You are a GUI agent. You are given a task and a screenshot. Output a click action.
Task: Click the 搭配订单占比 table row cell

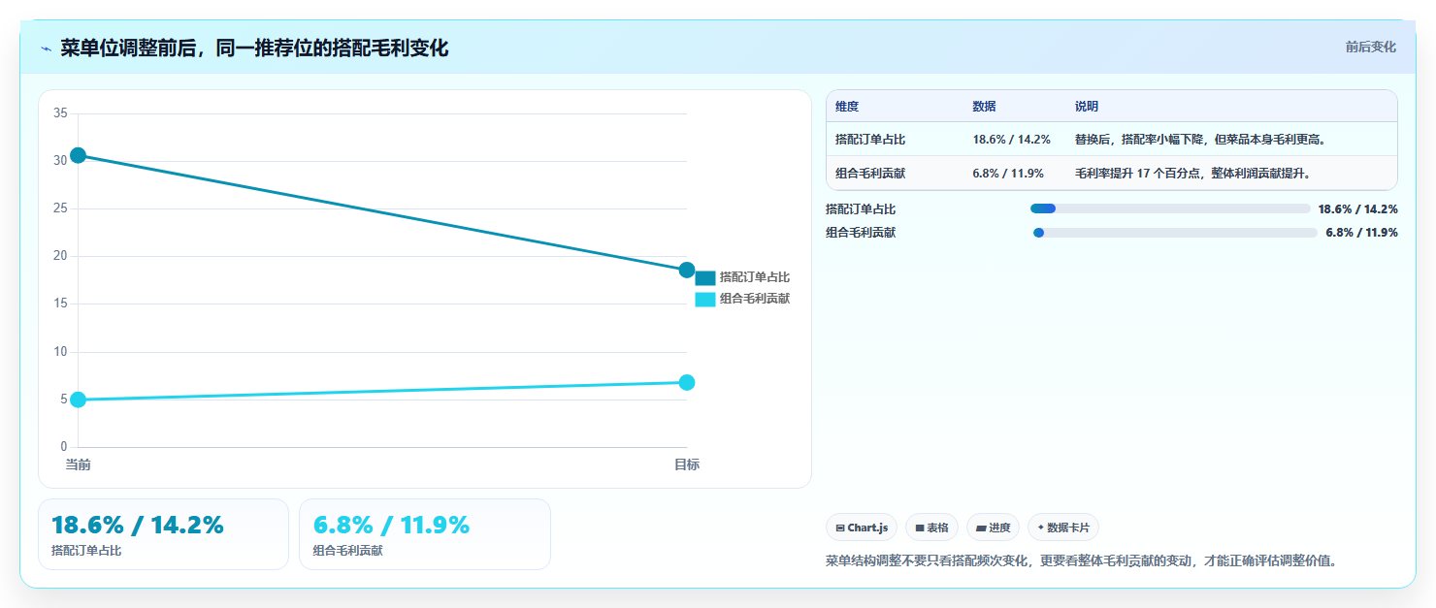[x=870, y=140]
